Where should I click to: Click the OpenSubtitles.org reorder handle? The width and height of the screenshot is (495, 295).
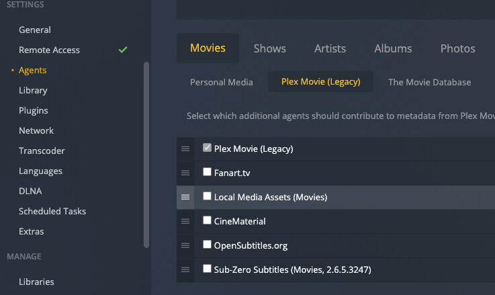(x=185, y=245)
